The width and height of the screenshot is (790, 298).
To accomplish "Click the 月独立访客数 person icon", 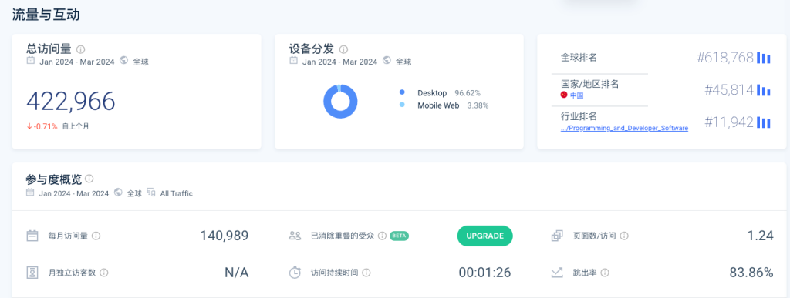I will click(32, 273).
